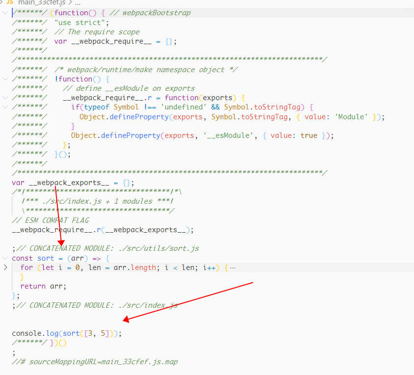Image resolution: width=414 pixels, height=375 pixels.
Task: Click the "// webpackBootstrap" comment
Action: 150,13
